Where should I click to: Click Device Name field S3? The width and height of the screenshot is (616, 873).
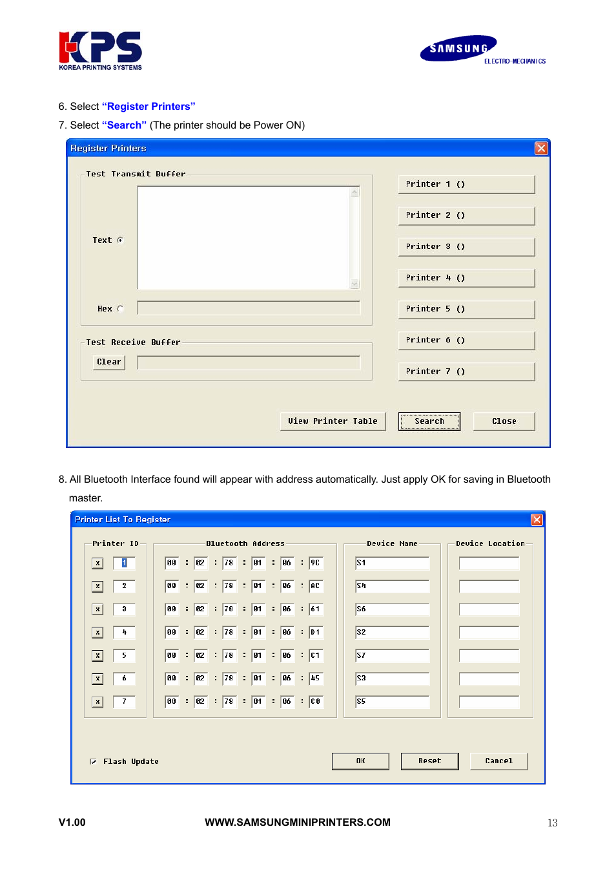(x=393, y=678)
